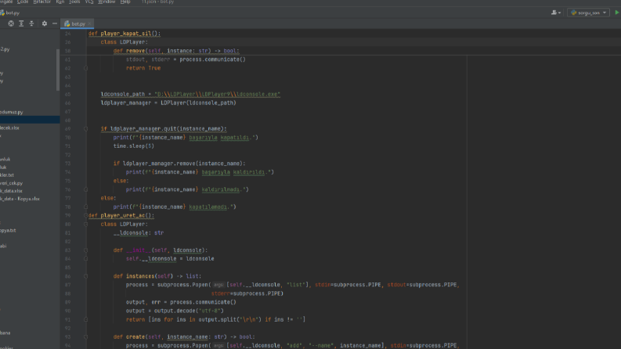Click 'process.communicate()' on line 61
The image size is (621, 349).
(x=213, y=59)
